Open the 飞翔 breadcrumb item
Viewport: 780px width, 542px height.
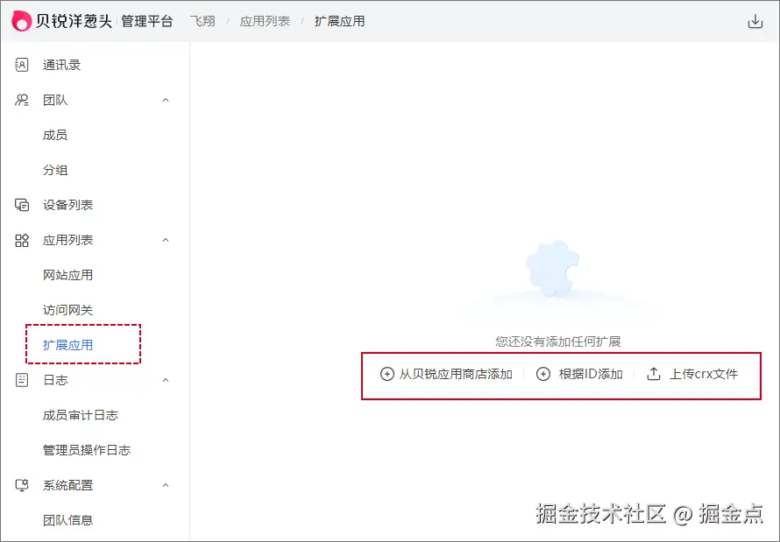click(202, 20)
